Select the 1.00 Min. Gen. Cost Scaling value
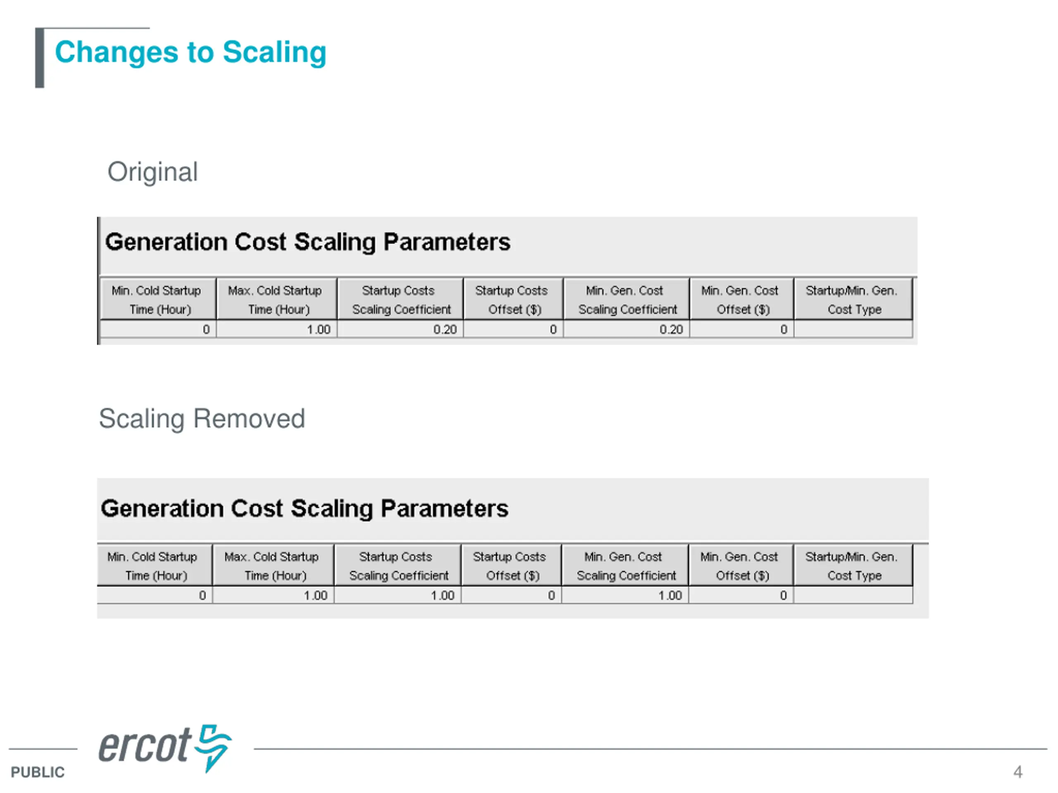This screenshot has height=793, width=1058. click(625, 596)
